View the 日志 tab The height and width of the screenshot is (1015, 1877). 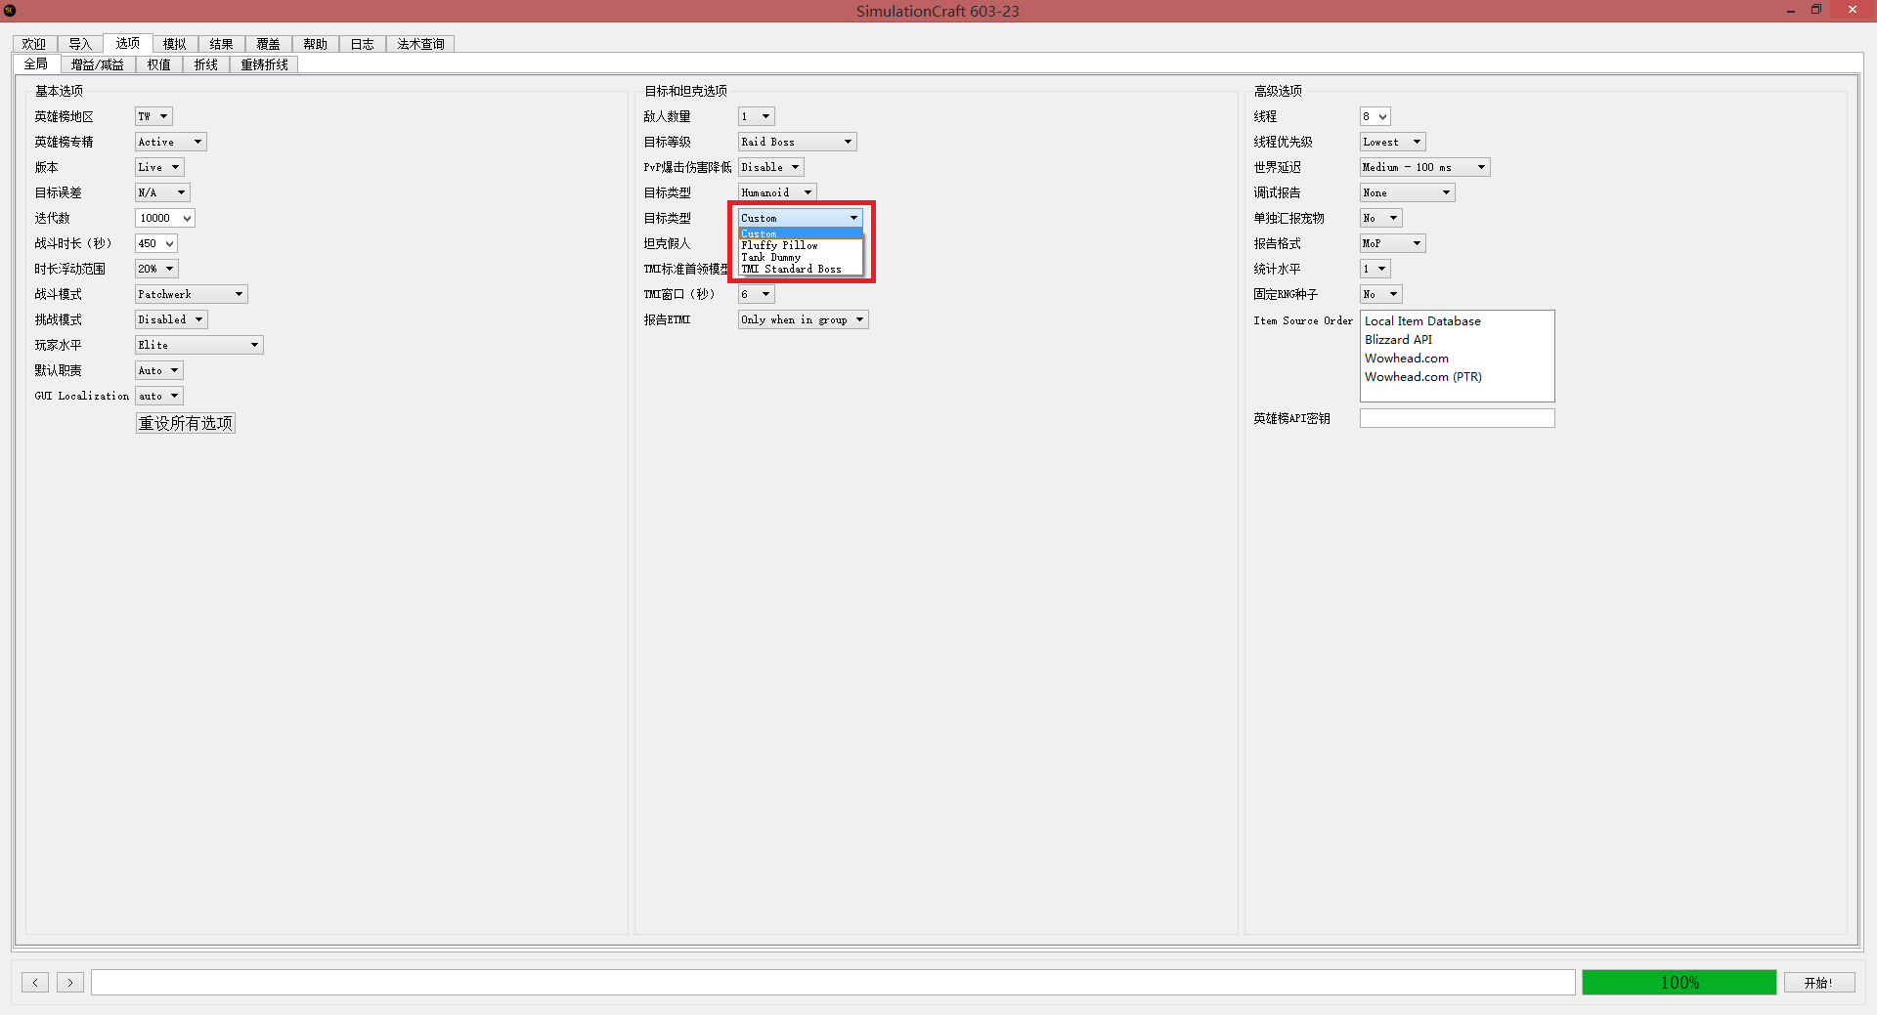363,44
